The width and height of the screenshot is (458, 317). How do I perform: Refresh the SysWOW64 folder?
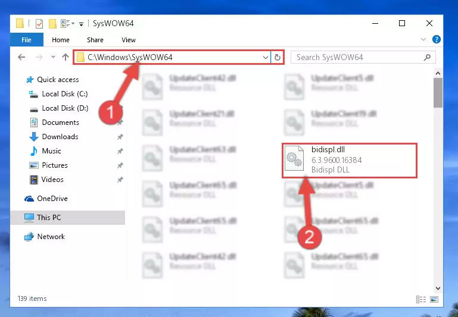[x=278, y=57]
